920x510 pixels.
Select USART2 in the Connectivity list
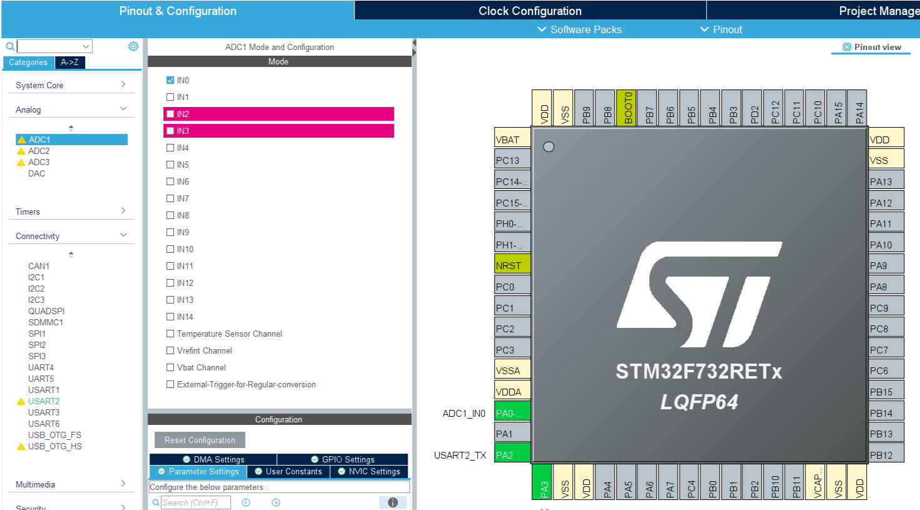[44, 401]
